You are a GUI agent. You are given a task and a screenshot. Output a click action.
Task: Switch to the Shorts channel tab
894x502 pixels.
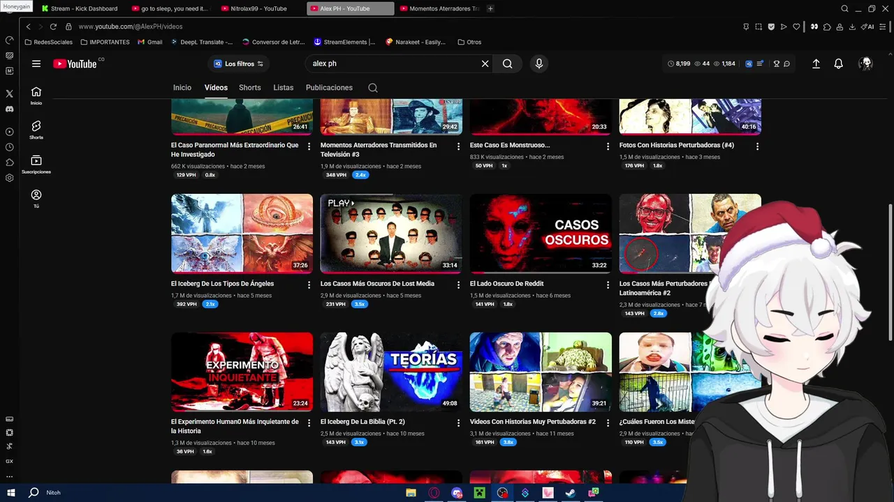(x=249, y=88)
